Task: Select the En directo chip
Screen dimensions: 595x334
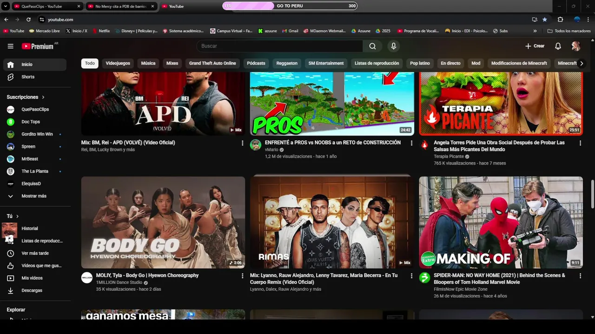Action: (x=450, y=63)
